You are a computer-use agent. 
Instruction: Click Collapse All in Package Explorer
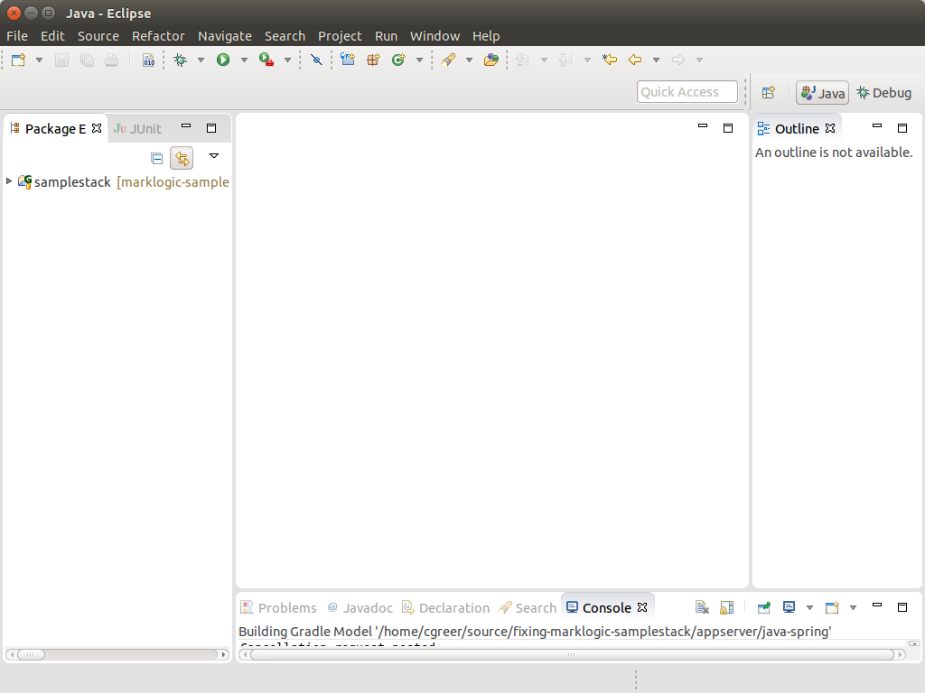pos(157,158)
